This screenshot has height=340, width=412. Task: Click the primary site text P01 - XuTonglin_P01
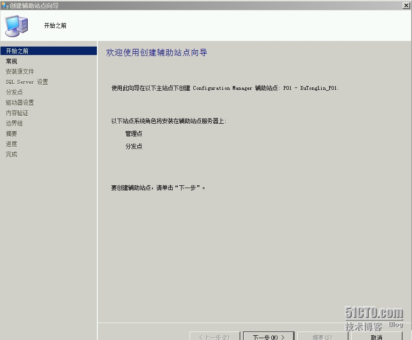(311, 88)
